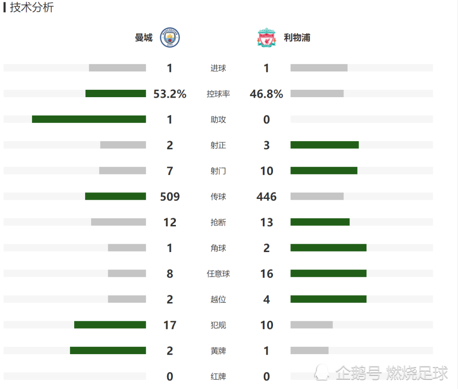Select the 曼城 team name

pos(143,38)
